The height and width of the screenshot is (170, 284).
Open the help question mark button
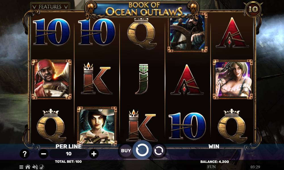coord(24,154)
